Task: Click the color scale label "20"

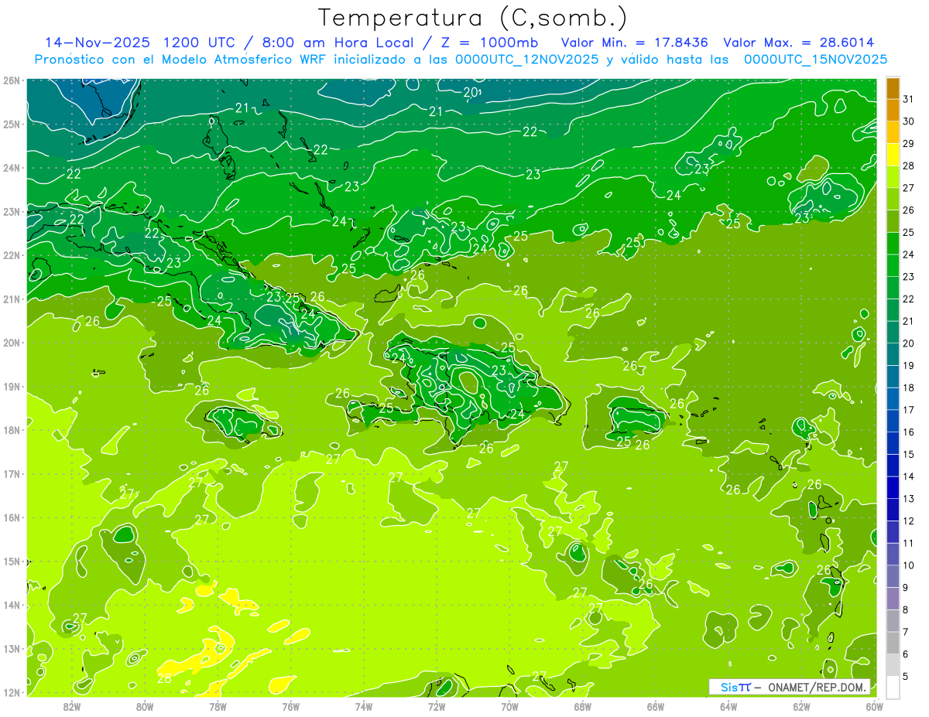Action: [x=908, y=343]
